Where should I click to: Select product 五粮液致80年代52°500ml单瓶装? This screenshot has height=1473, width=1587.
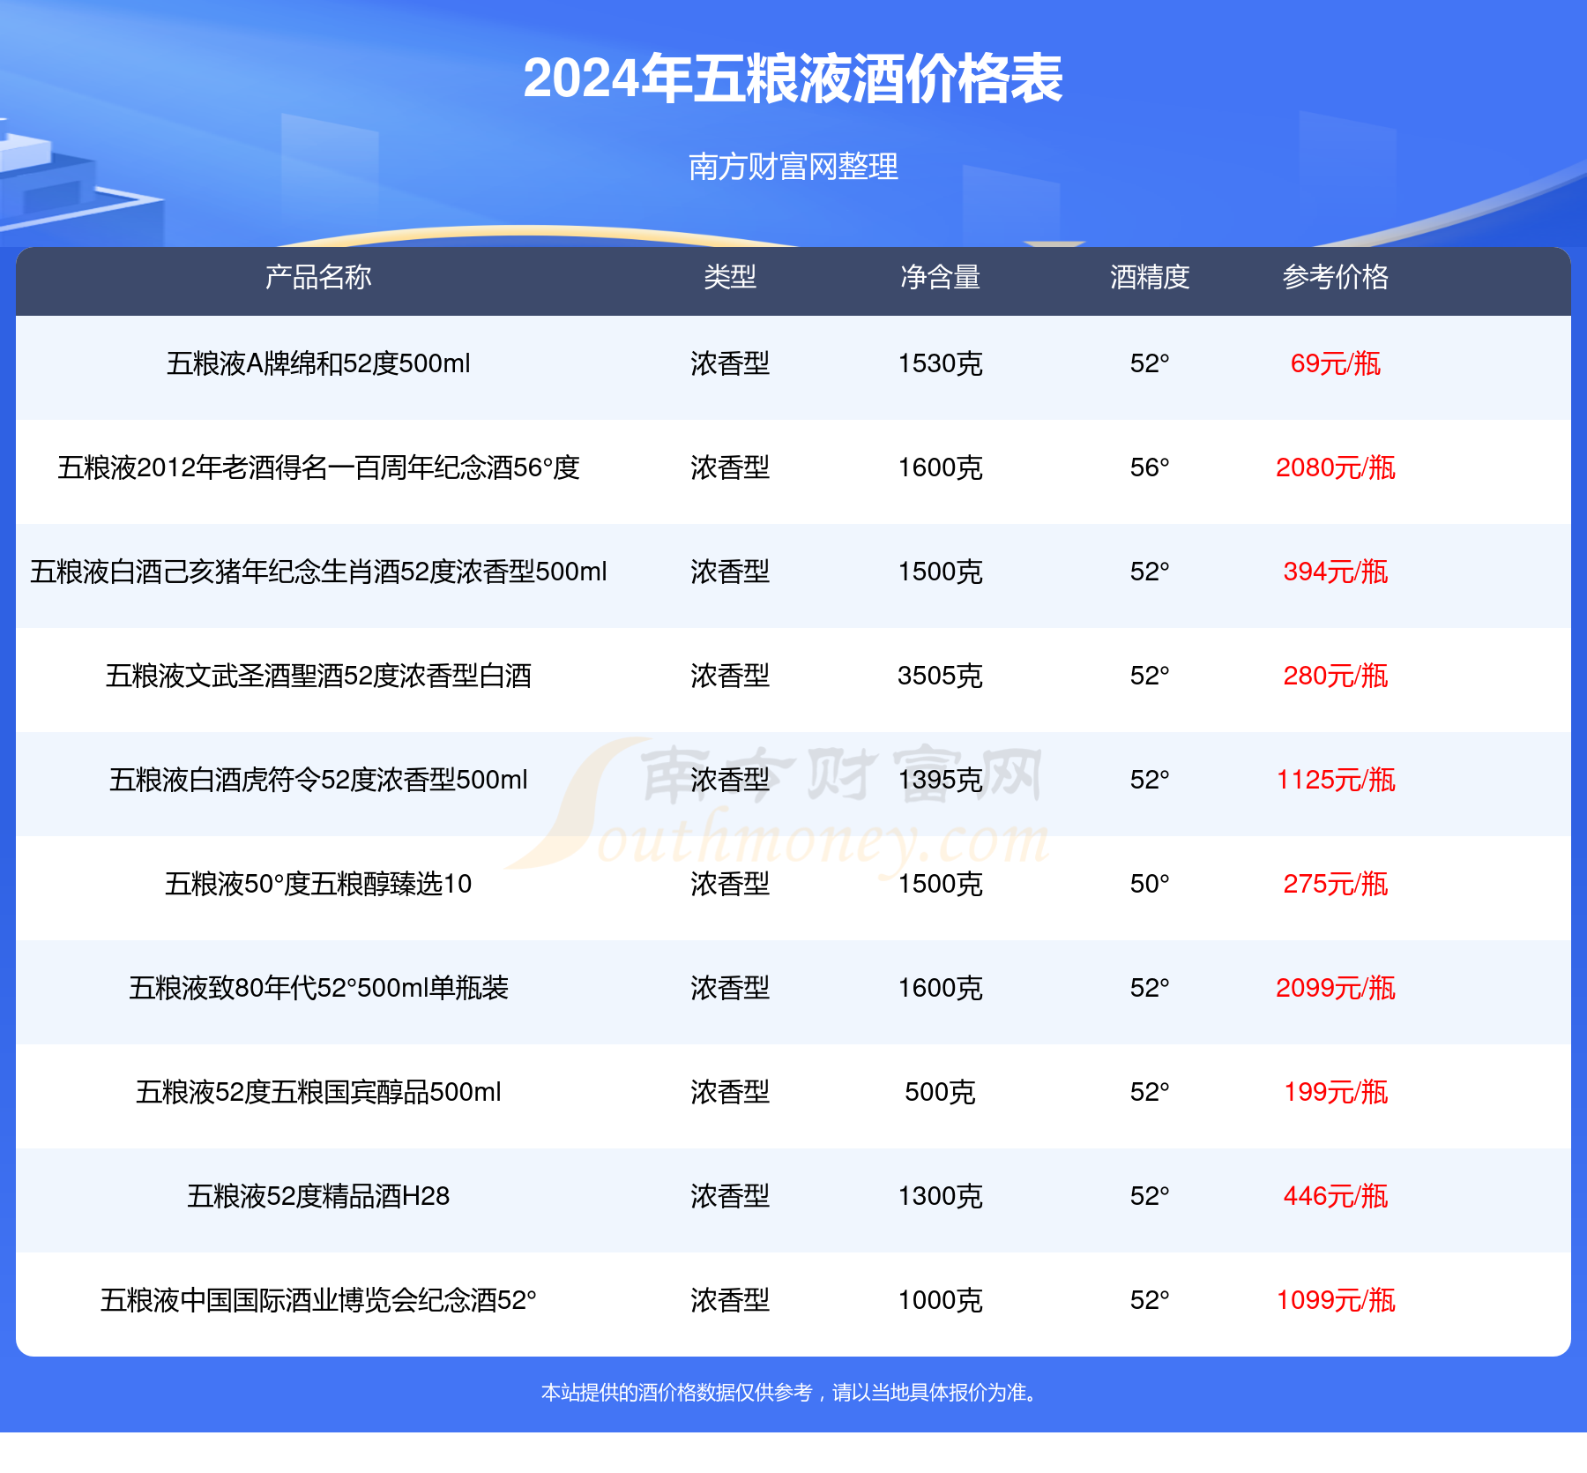coord(318,988)
